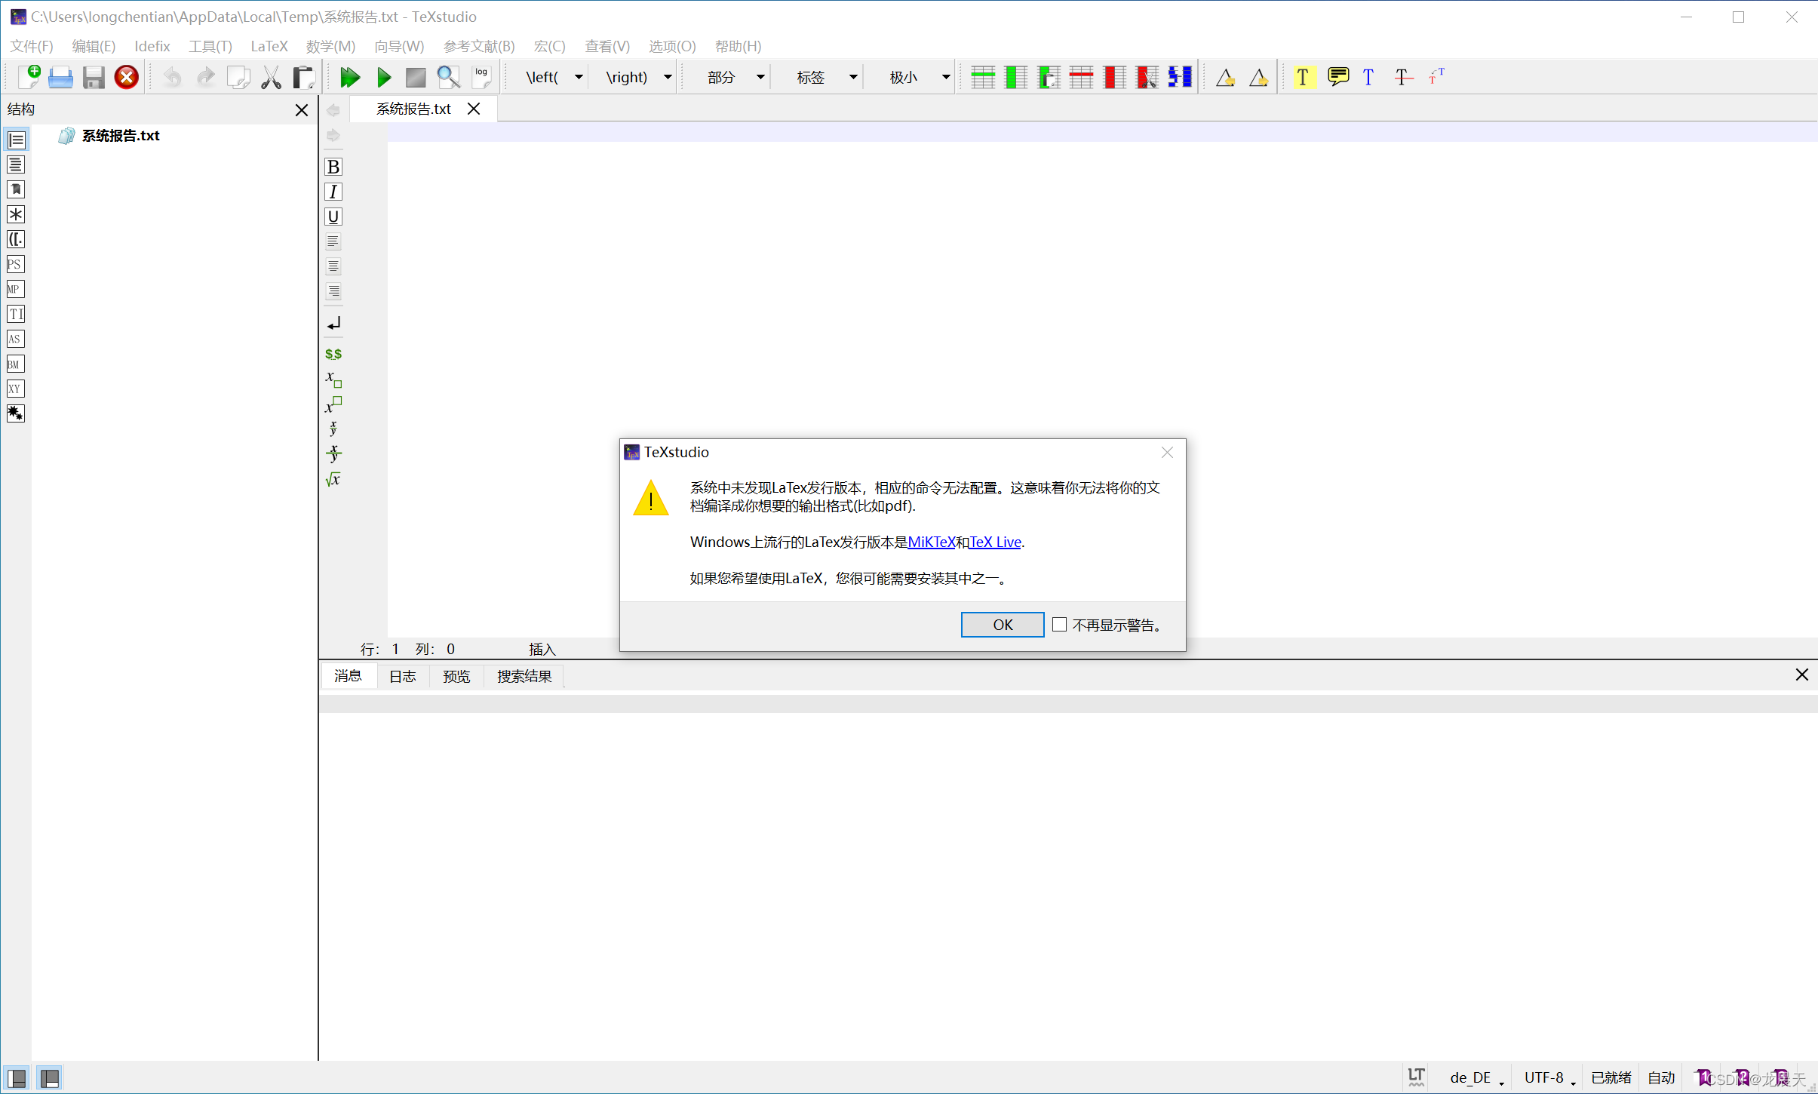Open the TeX Live link
The width and height of the screenshot is (1818, 1094).
[x=995, y=542]
